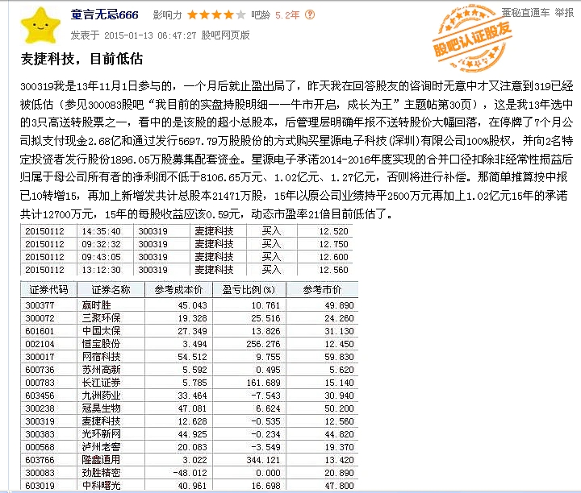Image resolution: width=581 pixels, height=493 pixels.
Task: Click stock name 九洲药业
Action: coord(101,396)
